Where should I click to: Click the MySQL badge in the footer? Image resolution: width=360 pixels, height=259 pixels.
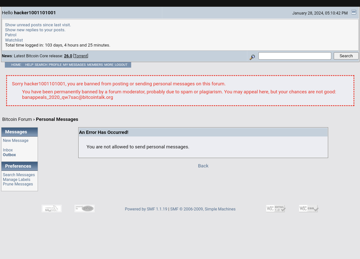click(x=51, y=208)
